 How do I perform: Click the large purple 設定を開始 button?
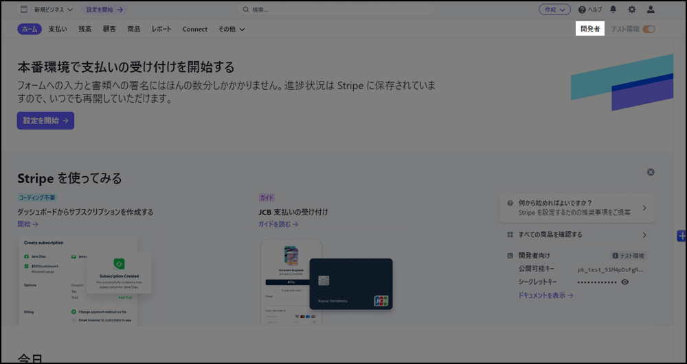coord(45,121)
